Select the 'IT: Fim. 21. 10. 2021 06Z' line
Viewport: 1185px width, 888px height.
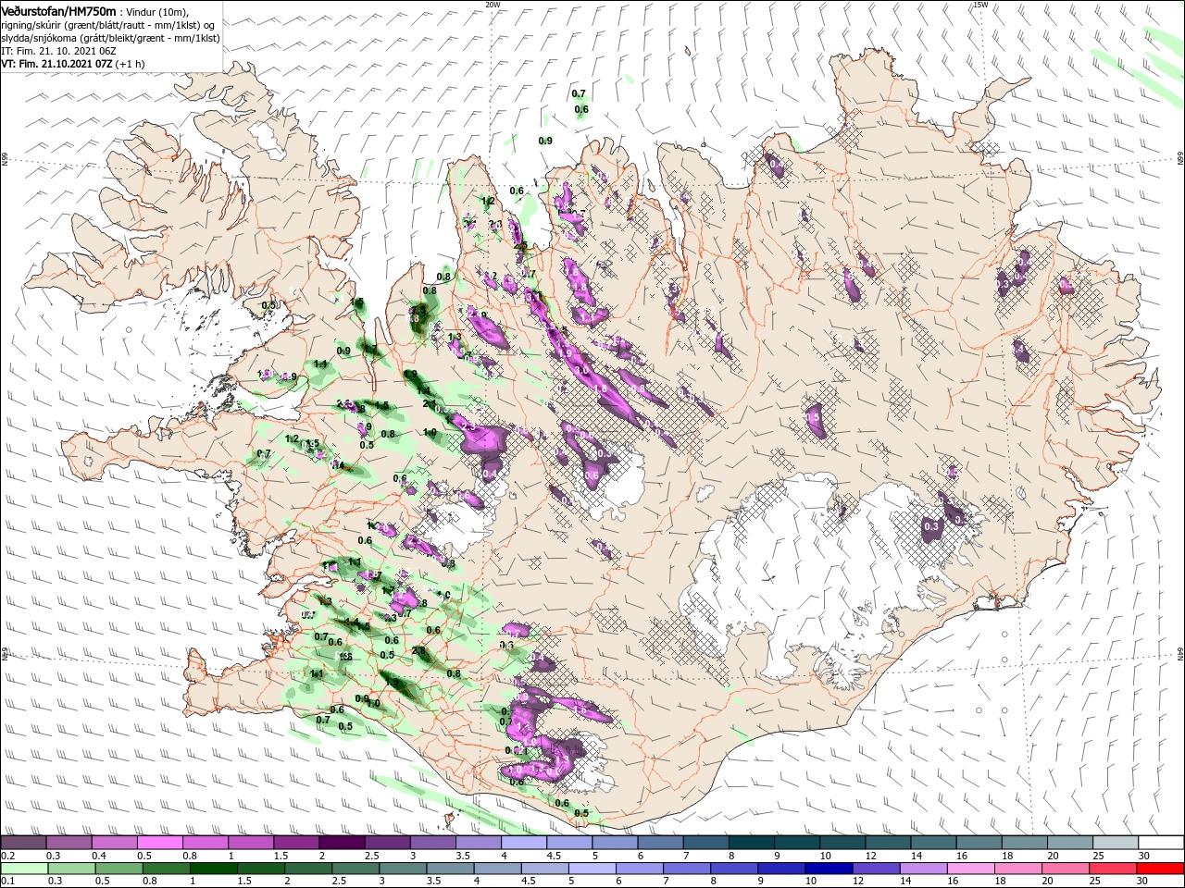[58, 52]
